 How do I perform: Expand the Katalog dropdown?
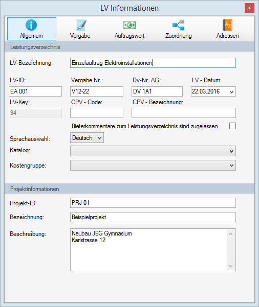coord(153,151)
